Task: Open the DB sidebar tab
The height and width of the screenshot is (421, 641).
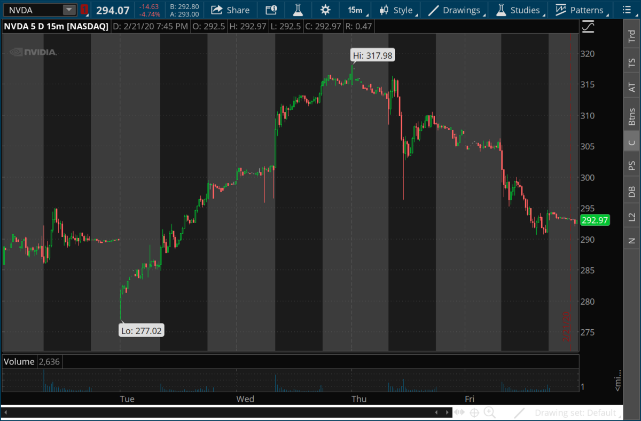Action: (632, 191)
